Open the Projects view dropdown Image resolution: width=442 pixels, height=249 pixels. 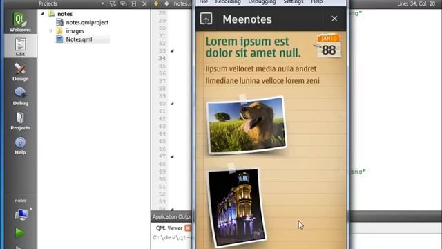(x=102, y=3)
